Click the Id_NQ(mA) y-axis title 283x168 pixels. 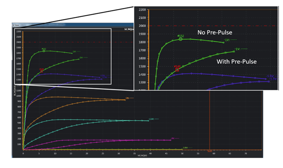coord(15,90)
